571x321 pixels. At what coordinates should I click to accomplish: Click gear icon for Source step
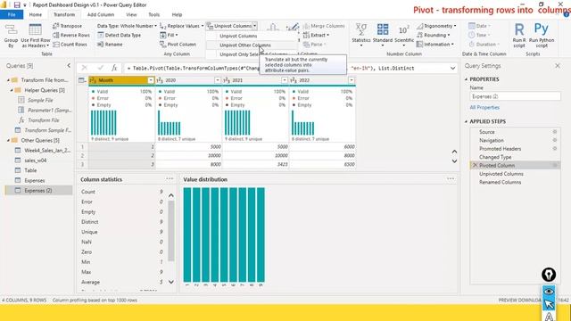[x=555, y=132]
